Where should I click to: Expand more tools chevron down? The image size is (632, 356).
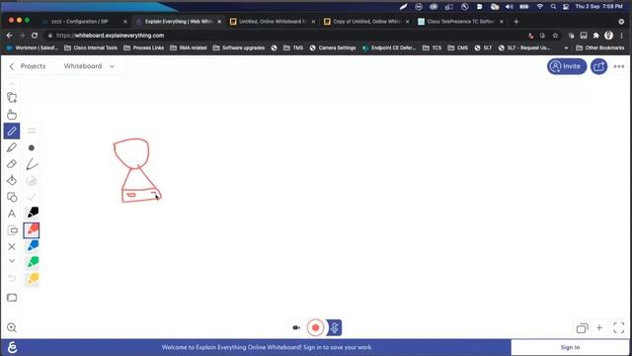12,261
